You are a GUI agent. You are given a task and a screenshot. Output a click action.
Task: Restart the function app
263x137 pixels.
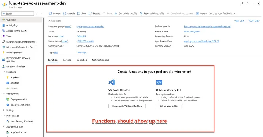[94, 13]
